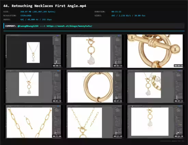Open the thumbnail stamped 00:09:23
This screenshot has height=145, width=188.
155,87
